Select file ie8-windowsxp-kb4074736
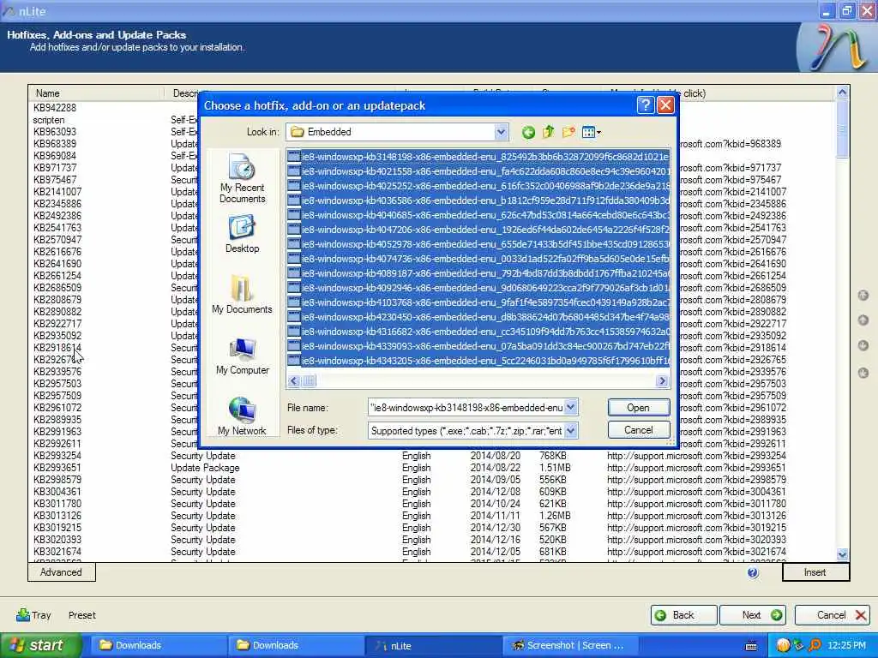The height and width of the screenshot is (658, 878). coord(478,259)
